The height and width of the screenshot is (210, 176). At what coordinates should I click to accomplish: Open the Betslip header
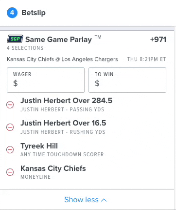[34, 13]
